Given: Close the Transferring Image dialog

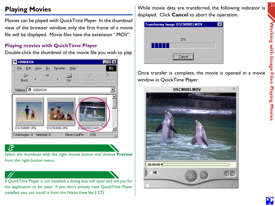Looking at the screenshot, I should click(x=220, y=24).
